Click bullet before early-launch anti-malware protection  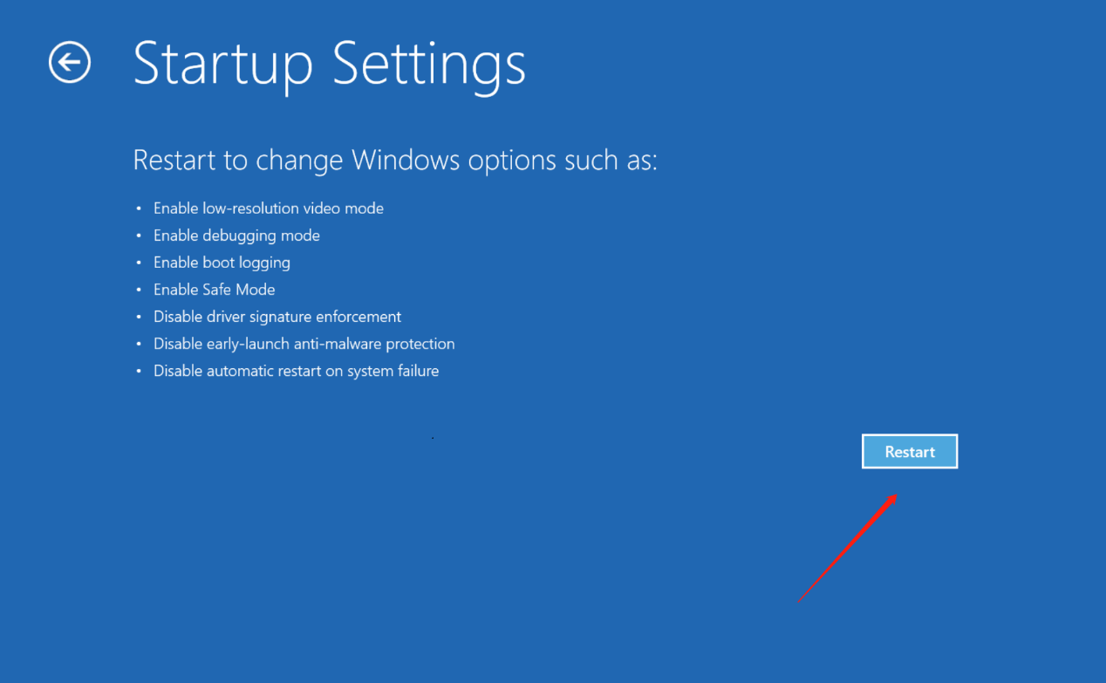pos(138,345)
